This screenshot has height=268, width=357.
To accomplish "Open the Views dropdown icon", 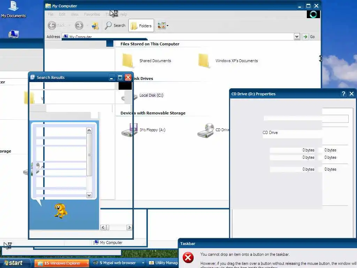I will 163,25.
